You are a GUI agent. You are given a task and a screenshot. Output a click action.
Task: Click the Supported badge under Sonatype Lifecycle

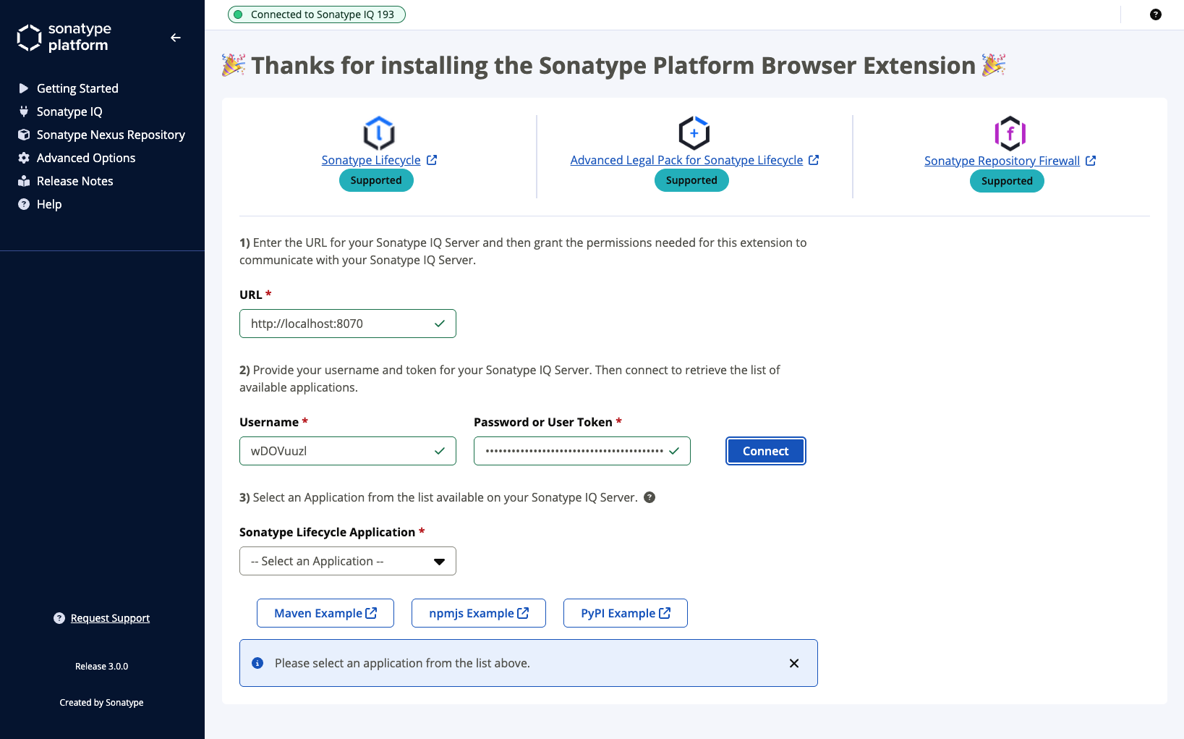[376, 180]
